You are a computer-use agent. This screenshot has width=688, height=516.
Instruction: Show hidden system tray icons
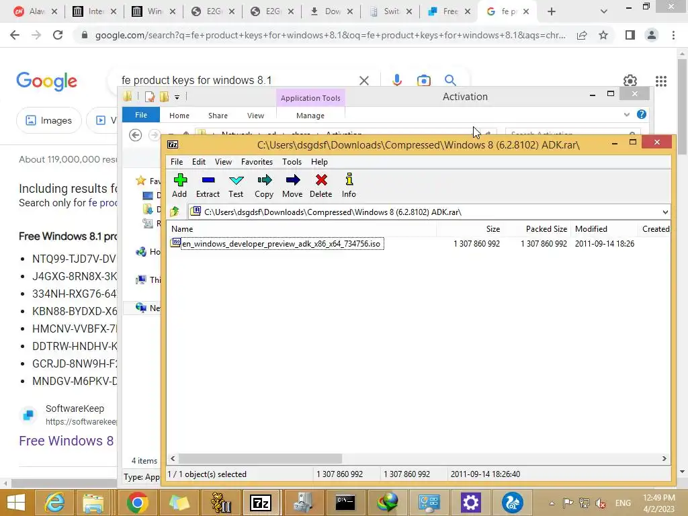coord(552,503)
